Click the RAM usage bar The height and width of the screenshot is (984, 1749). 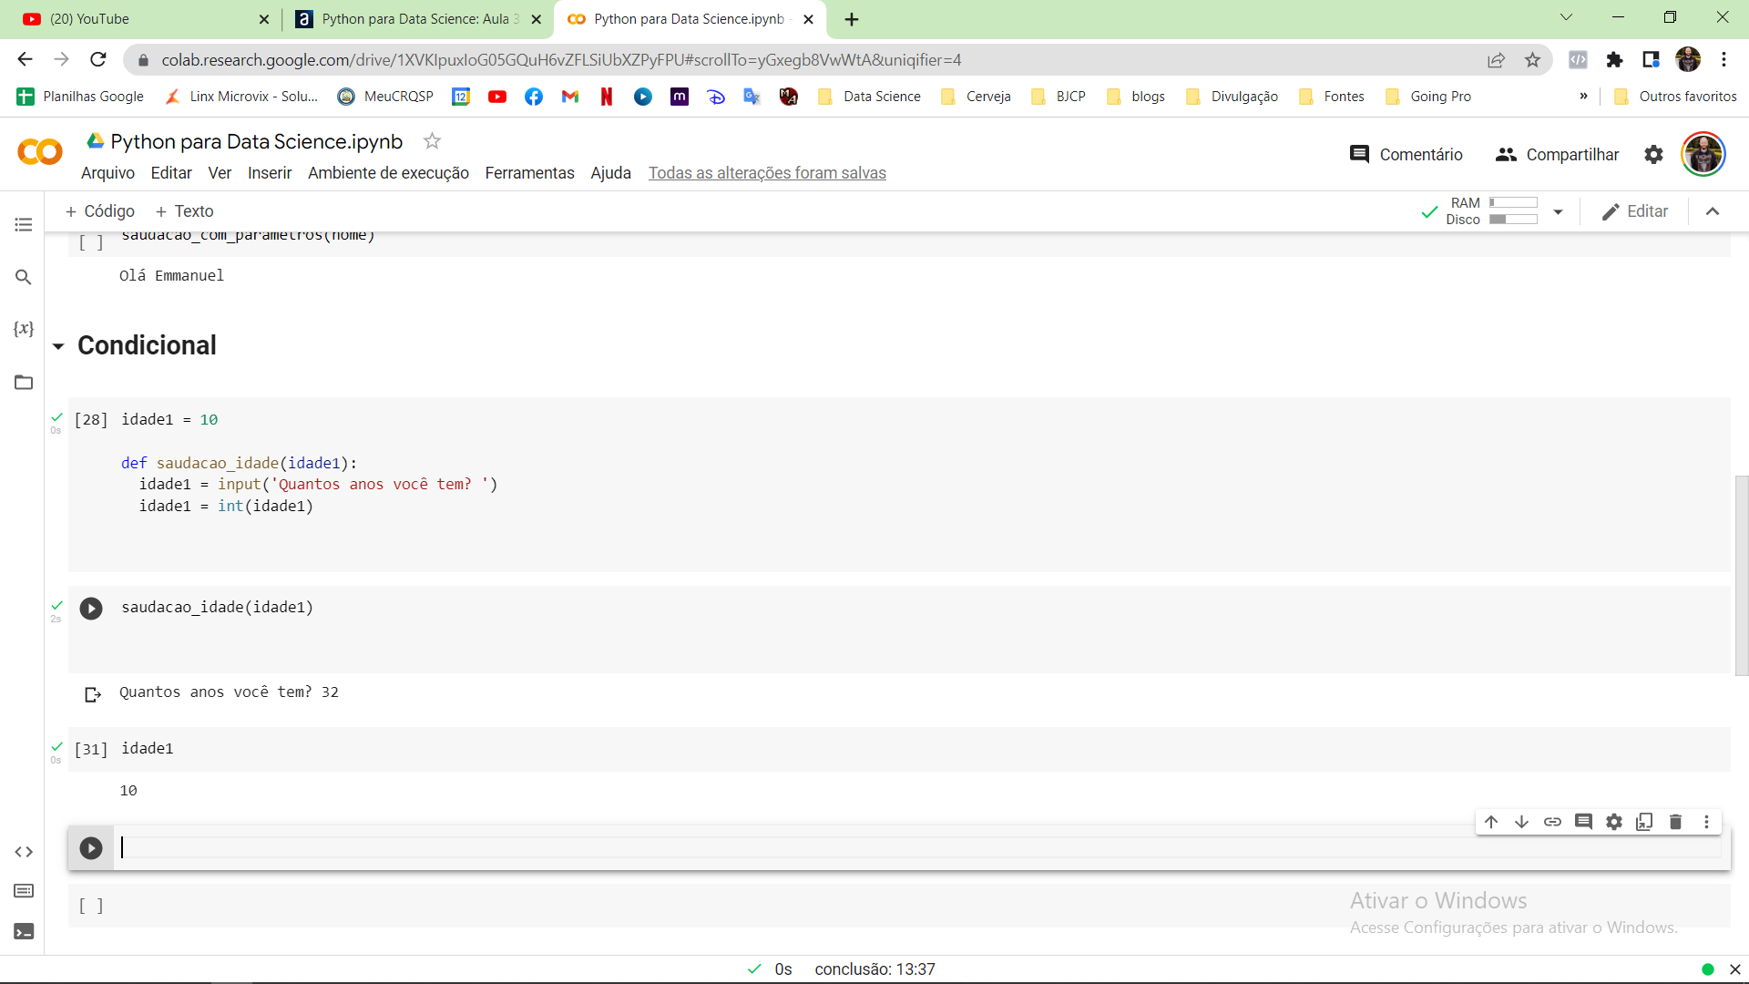pos(1513,202)
